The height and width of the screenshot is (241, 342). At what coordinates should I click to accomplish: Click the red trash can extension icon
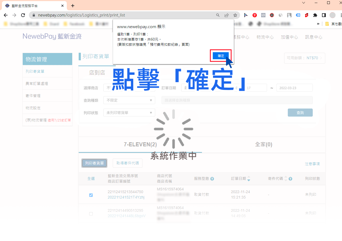pos(255,15)
